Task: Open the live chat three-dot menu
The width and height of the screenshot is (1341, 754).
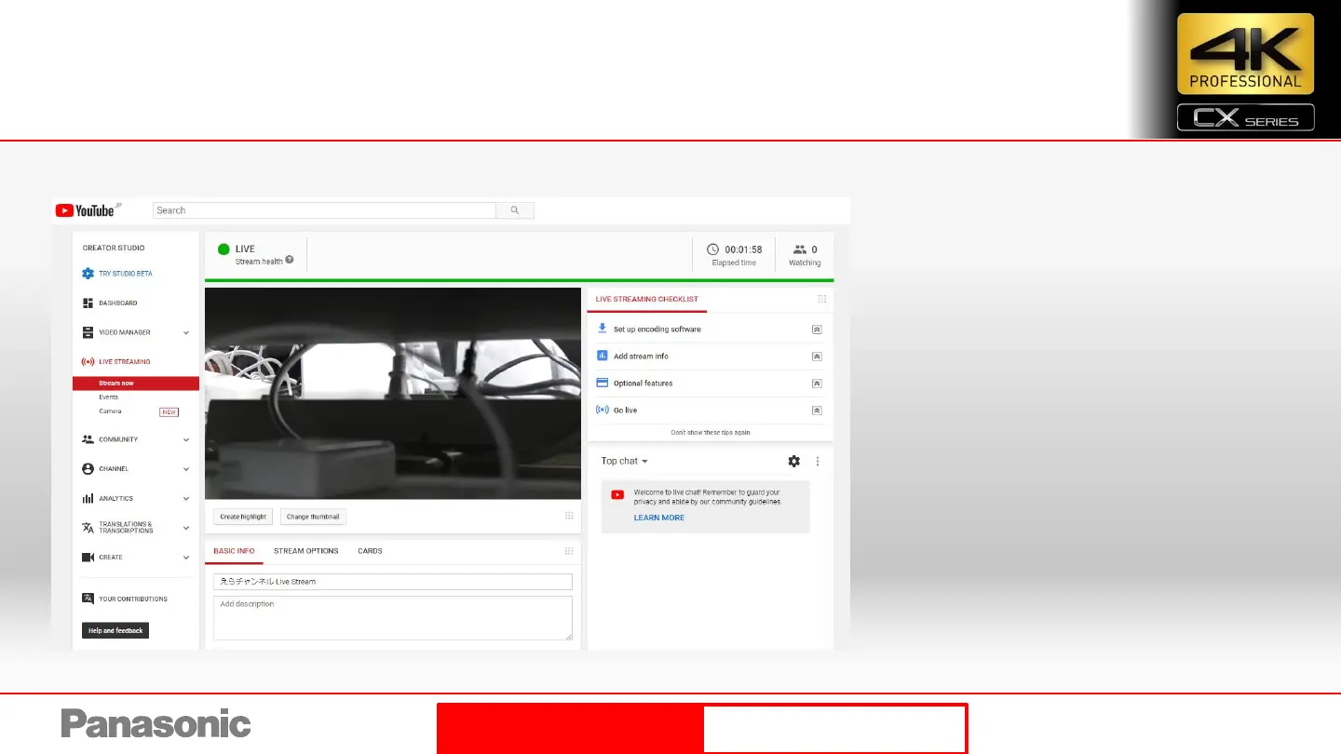Action: (818, 461)
